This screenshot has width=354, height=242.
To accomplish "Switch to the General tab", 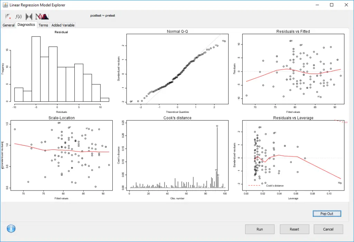I will coord(8,25).
